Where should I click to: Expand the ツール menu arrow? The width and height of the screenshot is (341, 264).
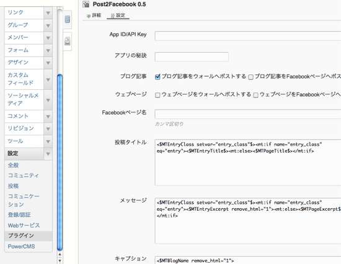pyautogui.click(x=48, y=141)
